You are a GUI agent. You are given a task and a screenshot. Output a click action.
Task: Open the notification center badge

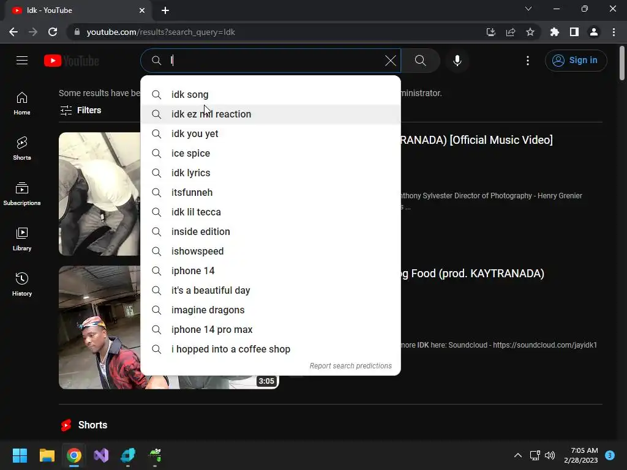[x=610, y=455]
